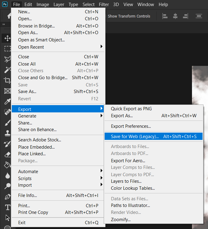The width and height of the screenshot is (208, 229).
Task: Choose File Info... entry
Action: coord(58,195)
